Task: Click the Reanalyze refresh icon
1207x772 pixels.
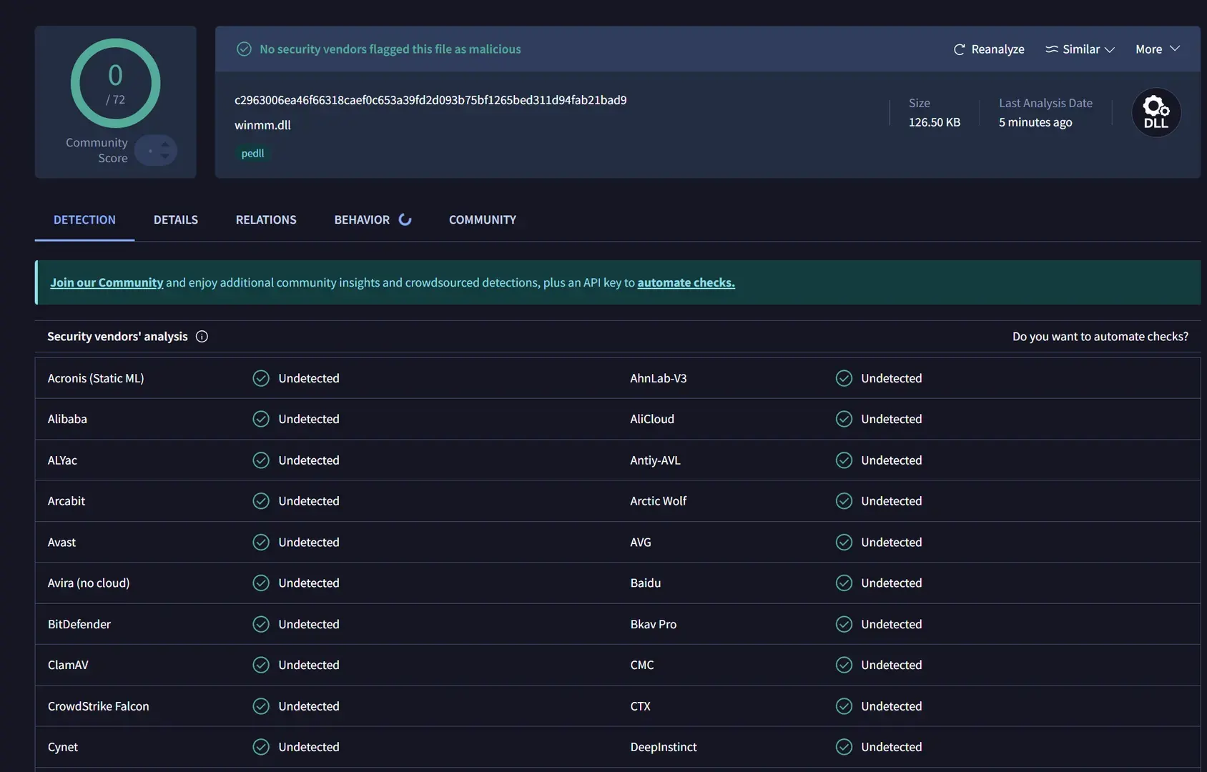Action: 960,49
